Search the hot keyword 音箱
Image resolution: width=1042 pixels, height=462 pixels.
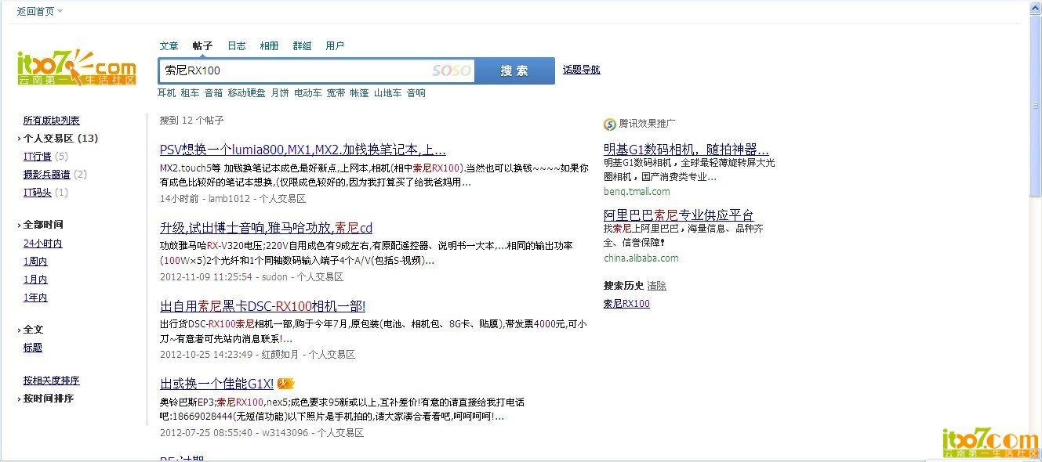click(x=213, y=93)
